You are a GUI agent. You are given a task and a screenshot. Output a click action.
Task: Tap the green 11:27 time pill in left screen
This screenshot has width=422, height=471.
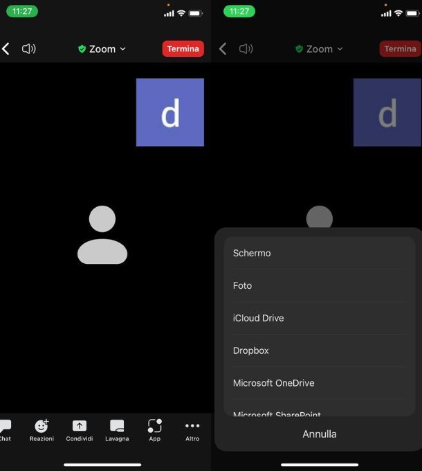pyautogui.click(x=22, y=11)
